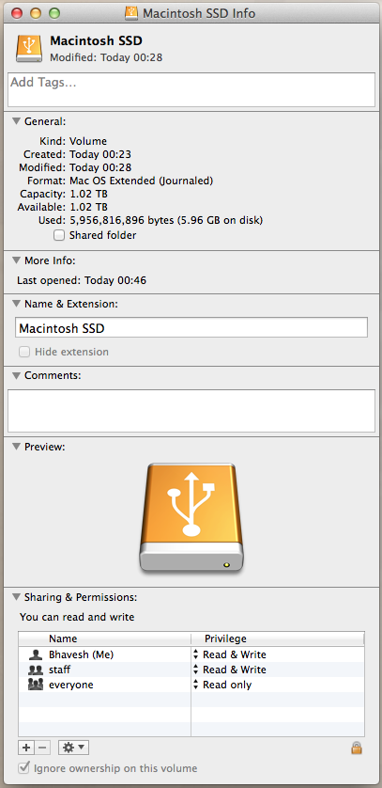Sort by the Name column header
382x788 pixels.
(x=105, y=638)
